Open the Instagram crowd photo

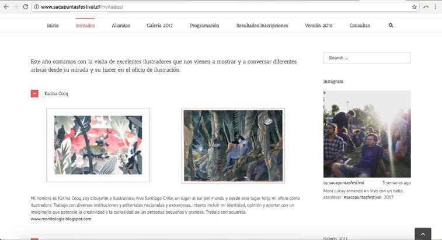tap(367, 134)
